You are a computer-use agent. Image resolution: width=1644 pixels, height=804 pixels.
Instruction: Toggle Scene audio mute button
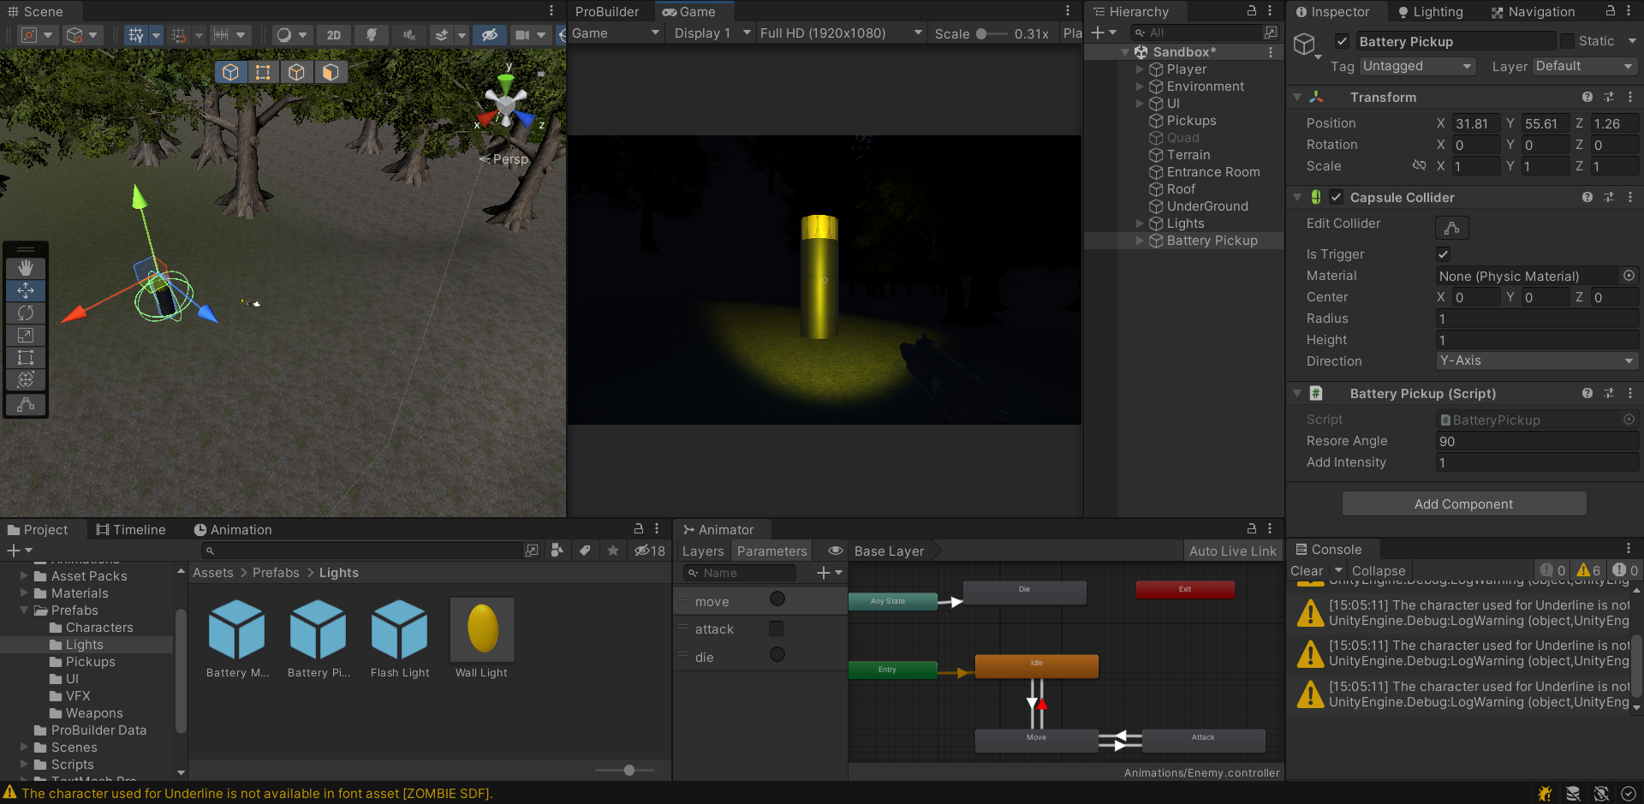click(409, 35)
